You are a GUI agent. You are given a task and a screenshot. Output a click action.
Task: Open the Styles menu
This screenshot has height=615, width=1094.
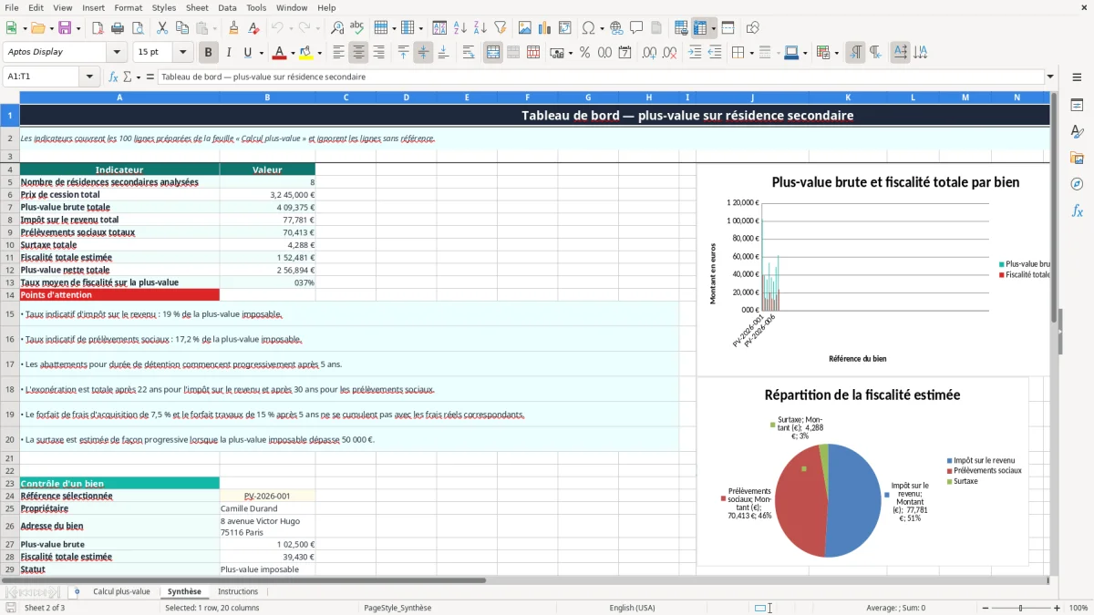click(164, 7)
